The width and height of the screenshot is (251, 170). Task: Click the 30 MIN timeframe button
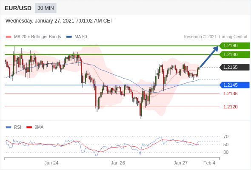[x=46, y=8]
